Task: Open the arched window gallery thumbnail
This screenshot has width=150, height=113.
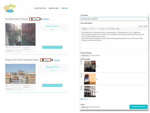Action: tap(90, 79)
